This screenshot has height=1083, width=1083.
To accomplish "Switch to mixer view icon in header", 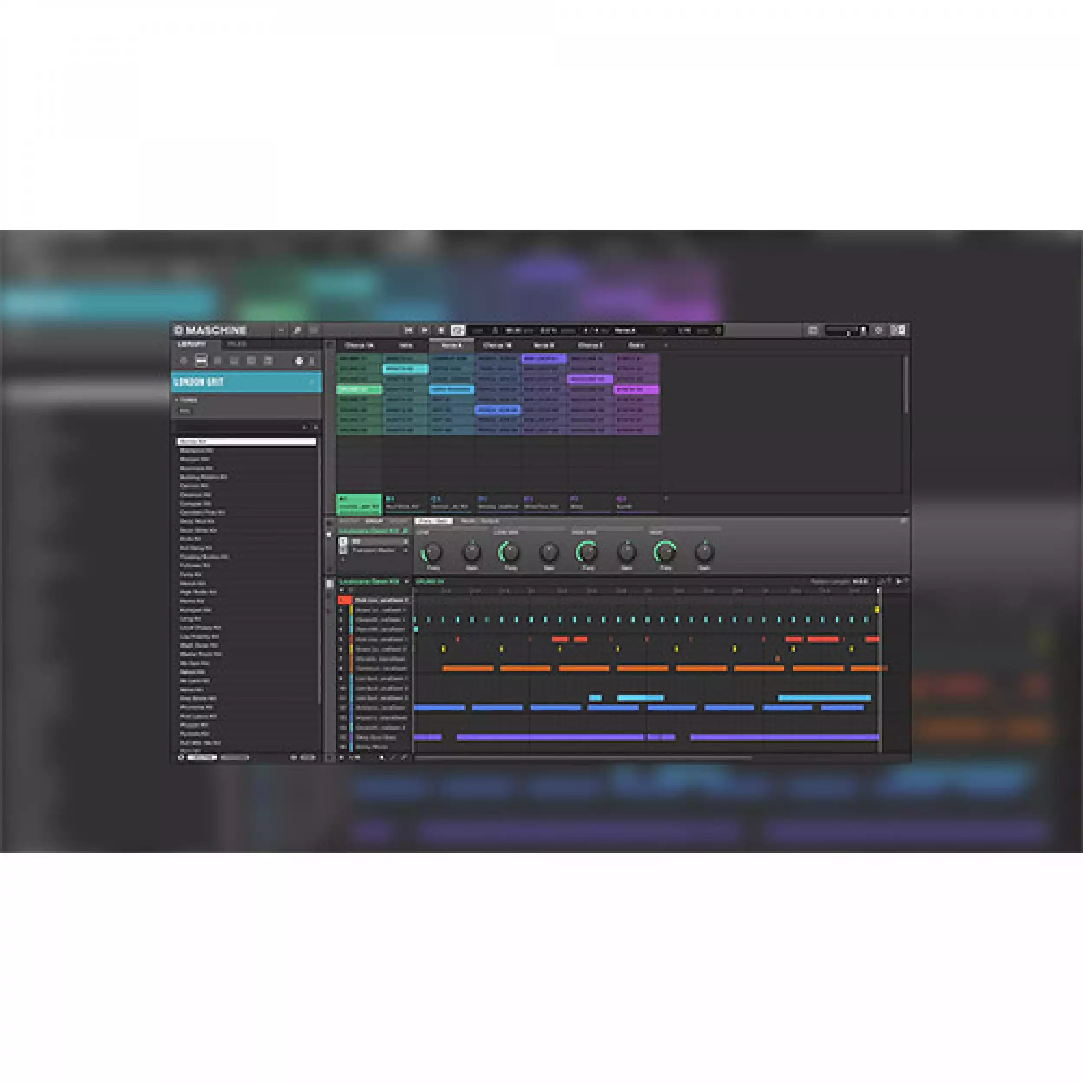I will [314, 330].
